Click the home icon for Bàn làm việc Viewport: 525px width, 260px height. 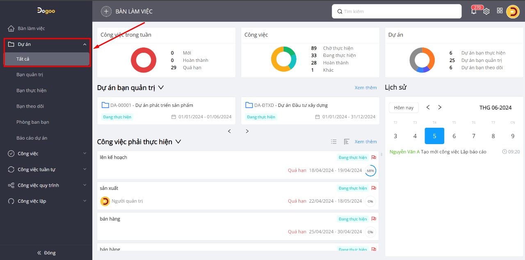click(11, 28)
